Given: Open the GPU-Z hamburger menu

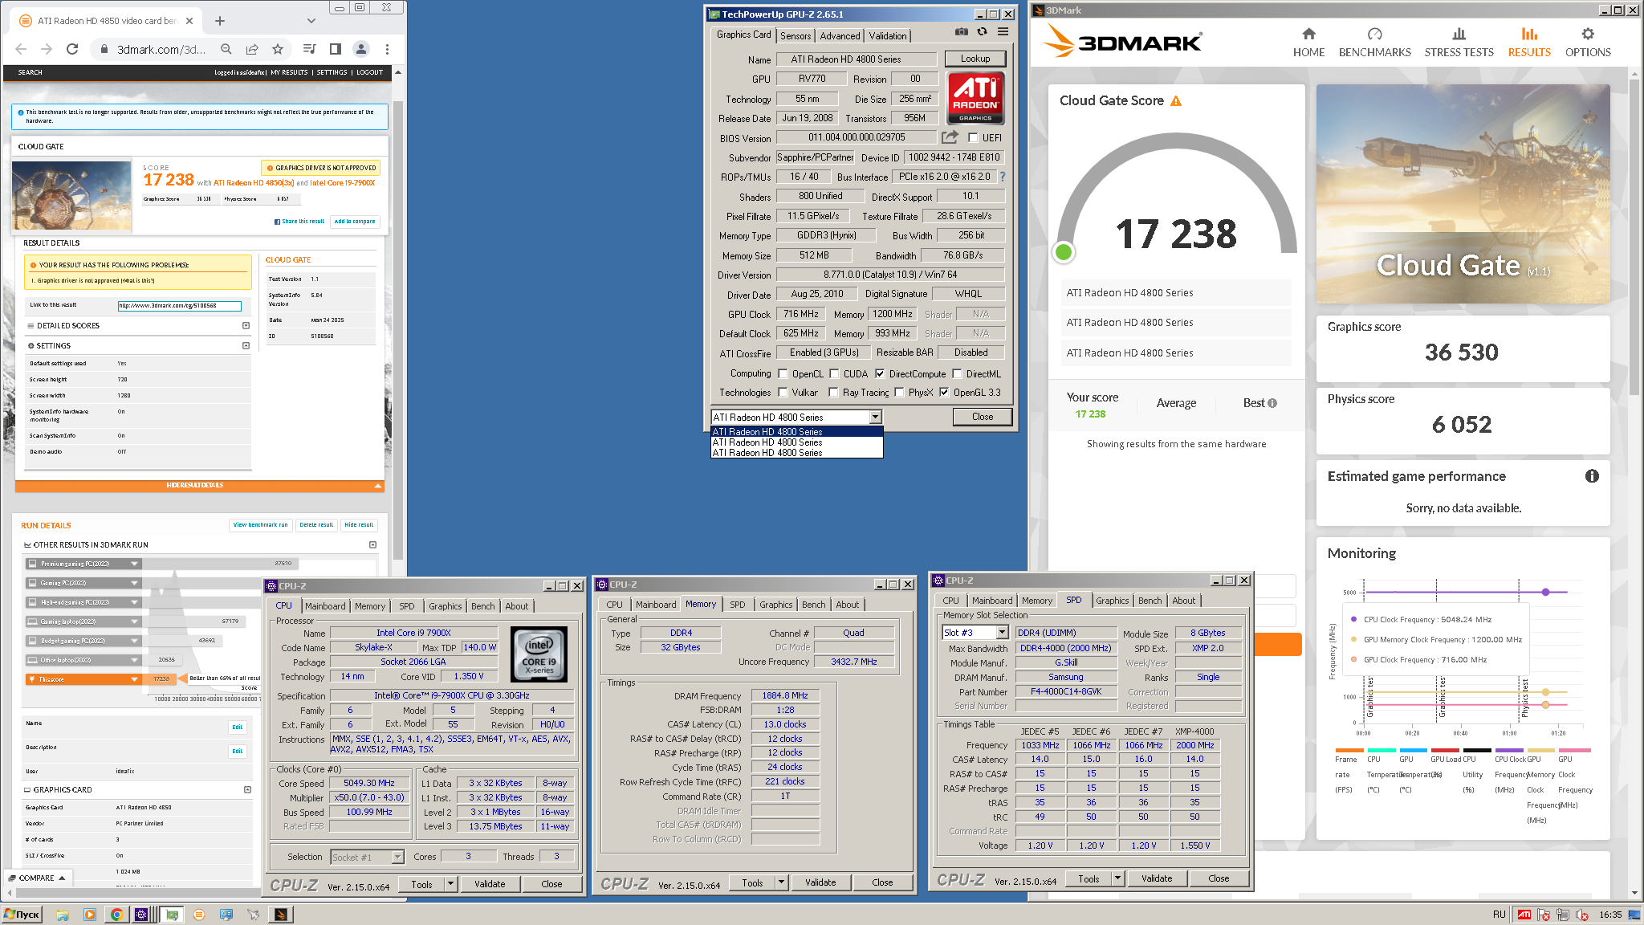Looking at the screenshot, I should (1003, 32).
